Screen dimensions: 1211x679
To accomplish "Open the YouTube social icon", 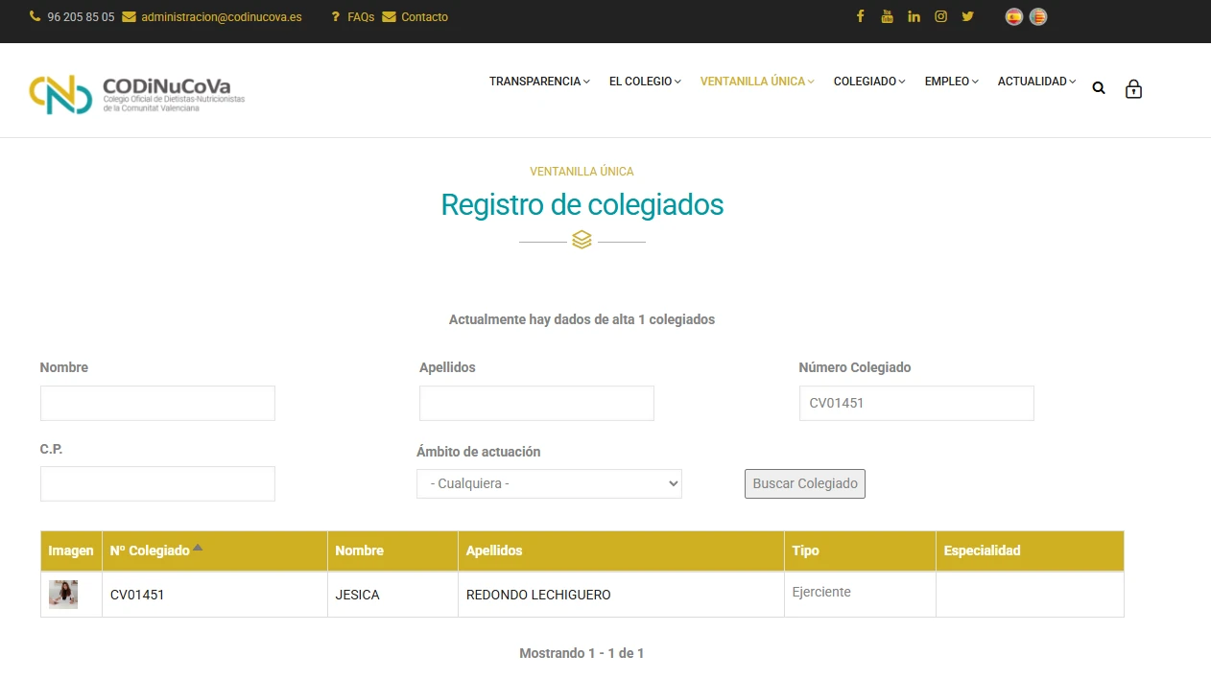I will point(887,16).
